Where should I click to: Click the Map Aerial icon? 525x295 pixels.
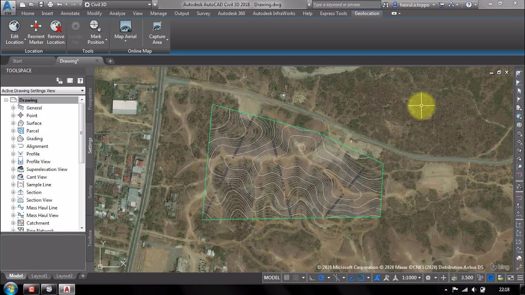(x=126, y=27)
